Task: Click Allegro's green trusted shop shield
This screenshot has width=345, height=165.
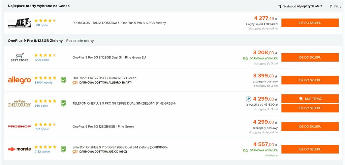Action: [x=63, y=80]
